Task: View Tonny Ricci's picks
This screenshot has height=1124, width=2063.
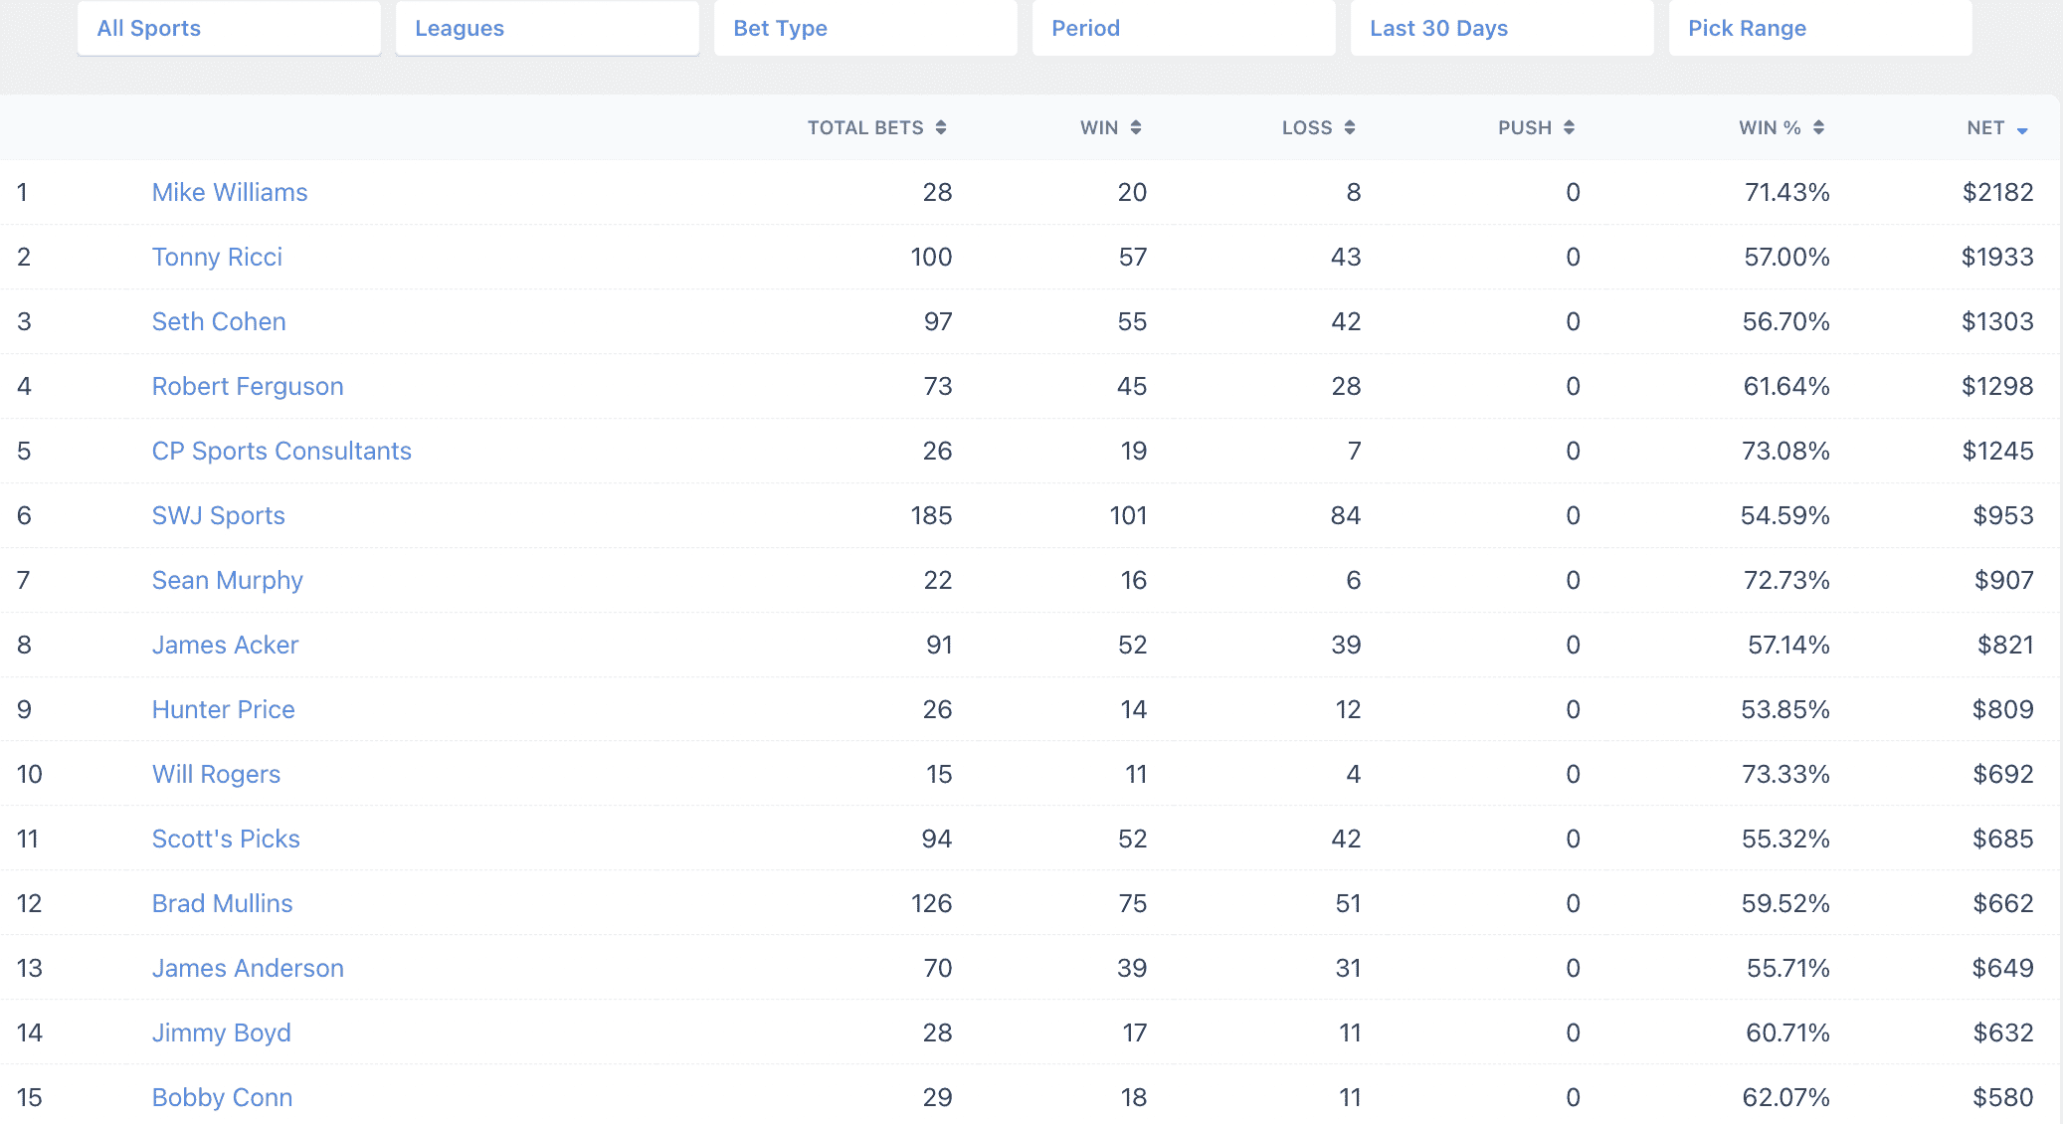Action: 216,257
